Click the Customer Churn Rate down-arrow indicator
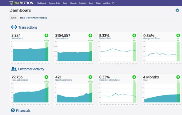The height and width of the screenshot is (115, 182). click(134, 77)
